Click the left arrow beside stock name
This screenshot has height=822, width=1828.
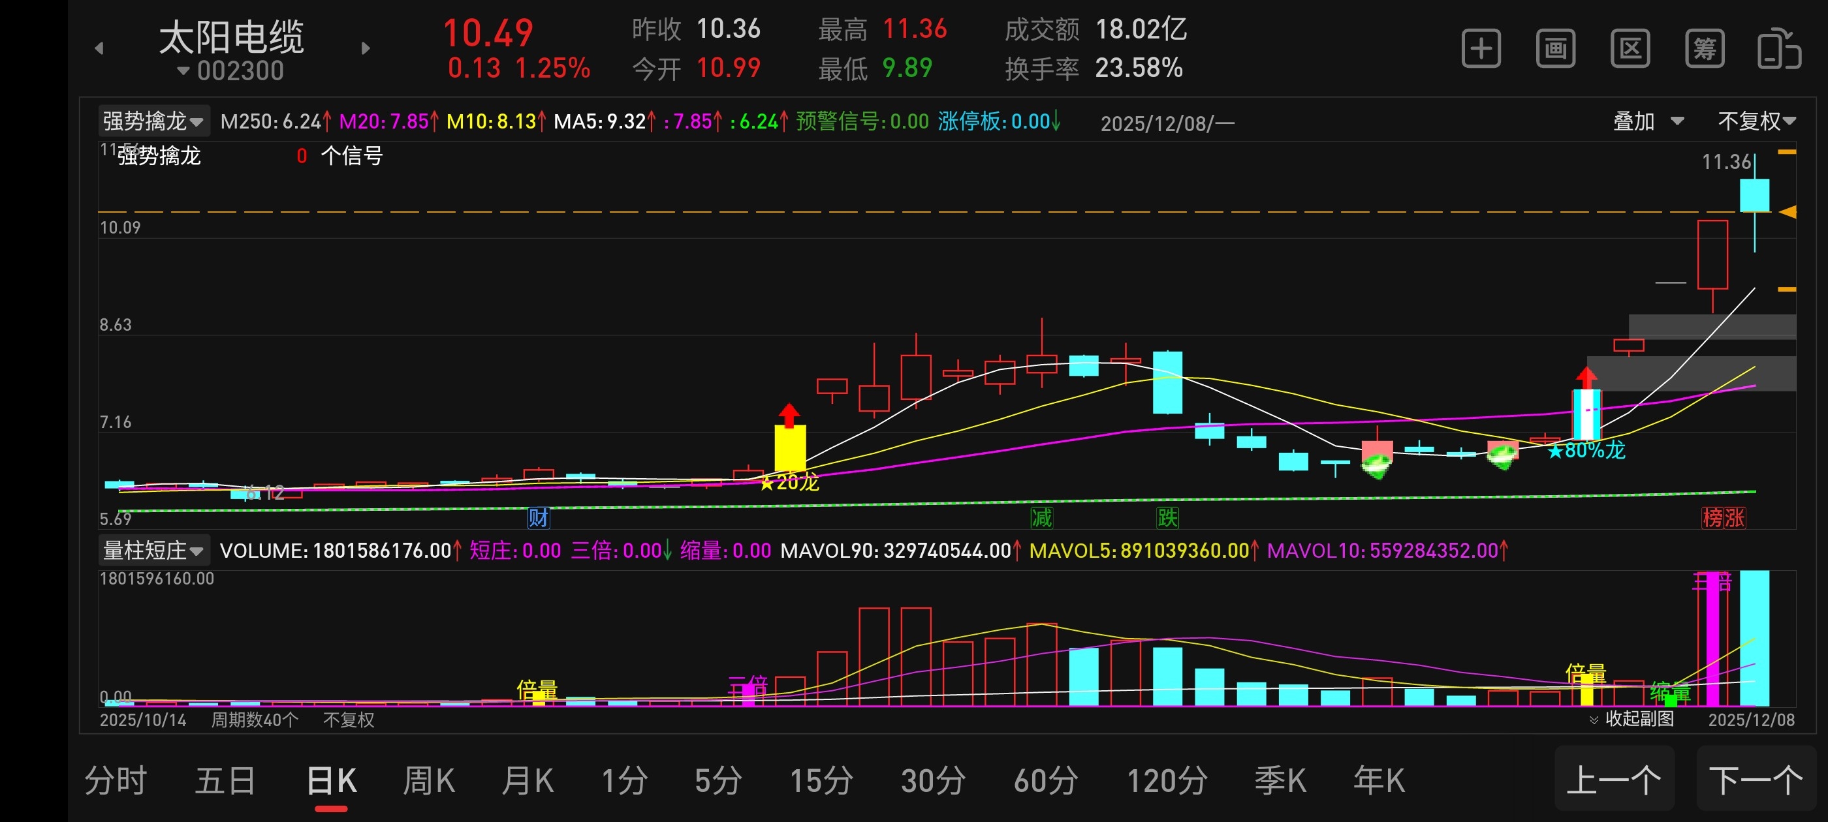point(99,48)
